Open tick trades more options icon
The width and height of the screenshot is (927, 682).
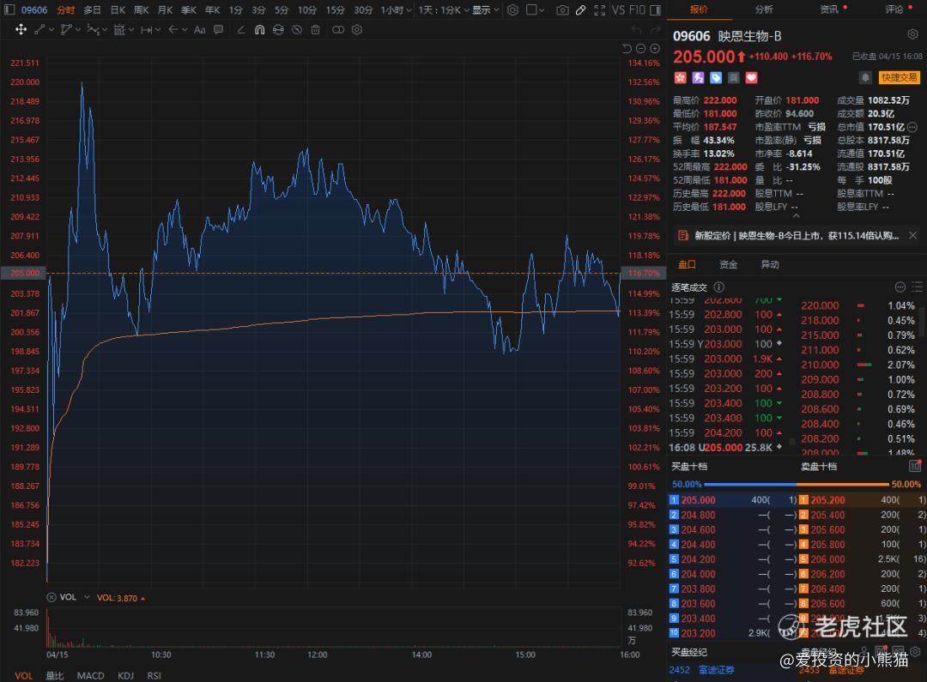pyautogui.click(x=900, y=287)
